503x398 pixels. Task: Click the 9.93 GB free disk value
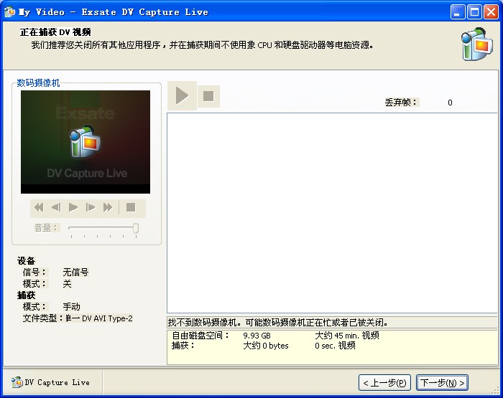257,336
